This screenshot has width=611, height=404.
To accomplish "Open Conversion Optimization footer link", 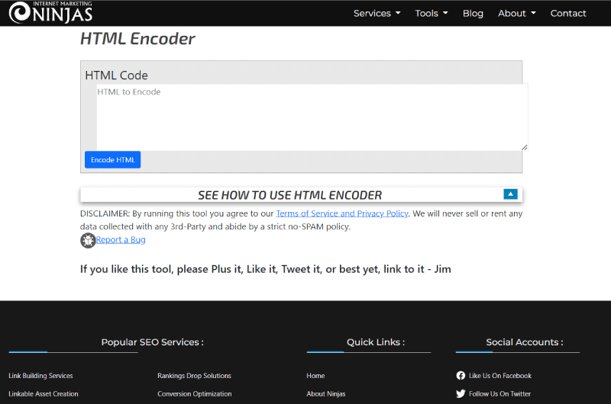I will coord(195,394).
